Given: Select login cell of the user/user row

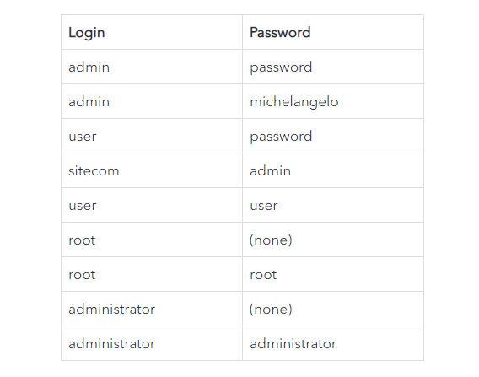Looking at the screenshot, I should pyautogui.click(x=152, y=205).
